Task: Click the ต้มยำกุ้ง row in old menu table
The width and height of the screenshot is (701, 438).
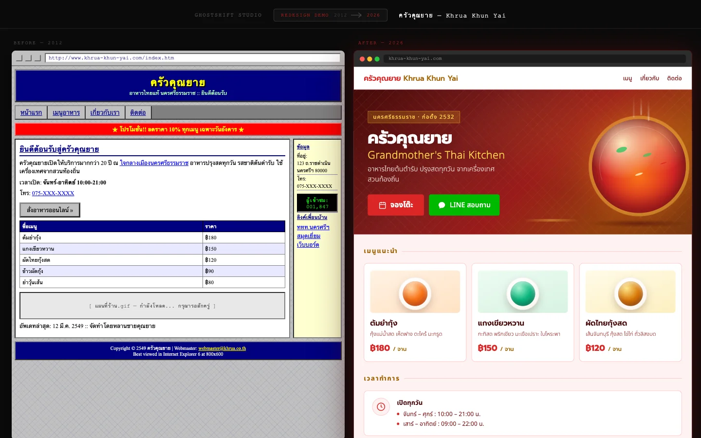Action: tap(152, 237)
